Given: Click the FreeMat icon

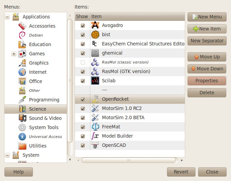Looking at the screenshot, I should [95, 127].
